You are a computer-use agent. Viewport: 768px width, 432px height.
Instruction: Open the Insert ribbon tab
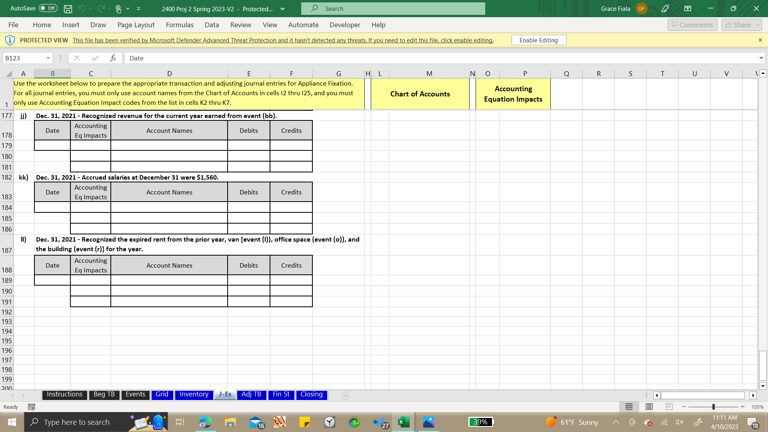click(x=71, y=25)
